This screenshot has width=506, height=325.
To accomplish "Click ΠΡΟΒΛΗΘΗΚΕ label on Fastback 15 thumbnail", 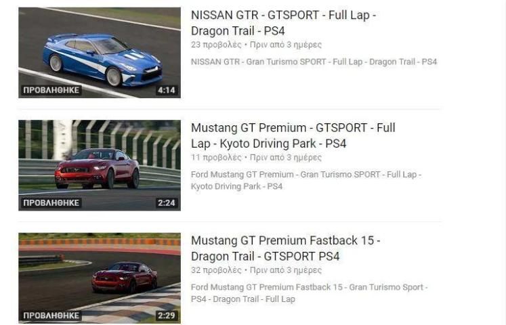I will pos(51,316).
